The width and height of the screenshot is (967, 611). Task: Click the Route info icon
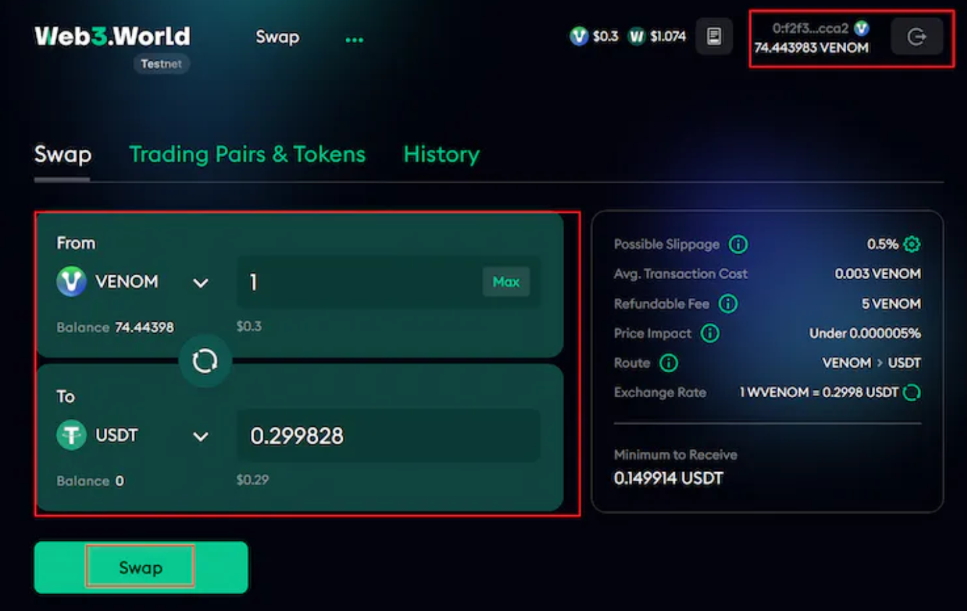pyautogui.click(x=669, y=363)
